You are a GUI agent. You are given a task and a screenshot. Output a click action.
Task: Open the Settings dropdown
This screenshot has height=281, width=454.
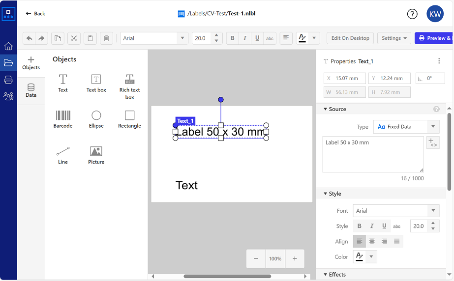[394, 38]
